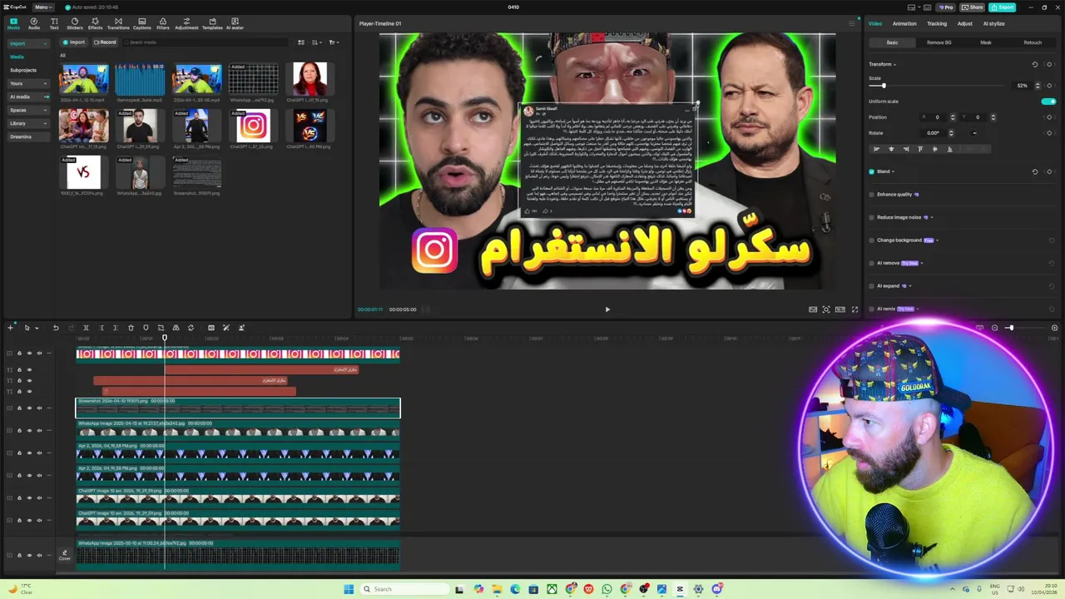Expand the Menu dropdown
The image size is (1065, 599).
(x=42, y=7)
